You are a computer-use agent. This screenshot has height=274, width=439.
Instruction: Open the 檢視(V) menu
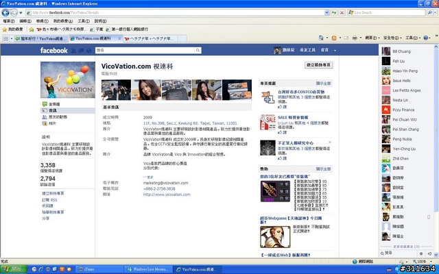pyautogui.click(x=42, y=21)
